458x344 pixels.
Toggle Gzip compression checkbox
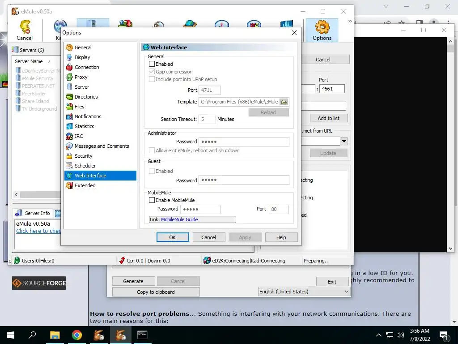coord(152,72)
